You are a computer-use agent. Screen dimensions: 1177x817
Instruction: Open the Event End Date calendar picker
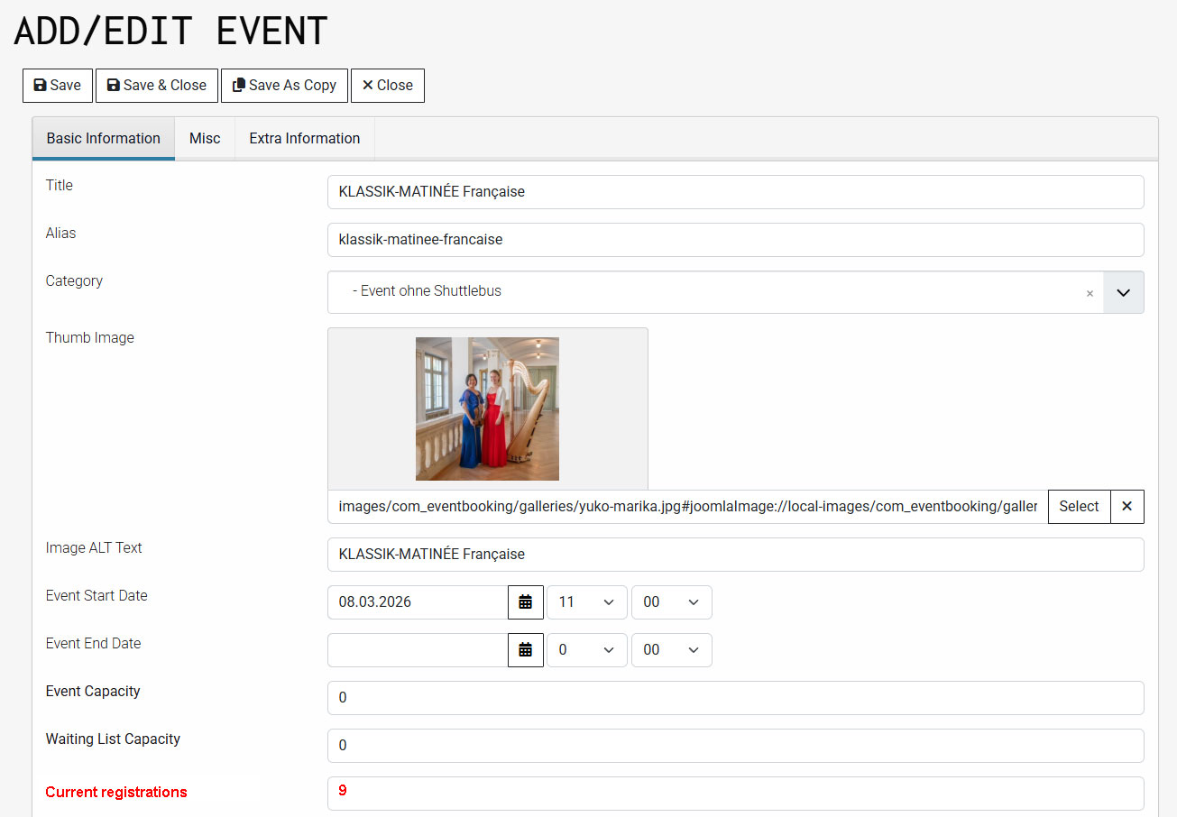(525, 650)
